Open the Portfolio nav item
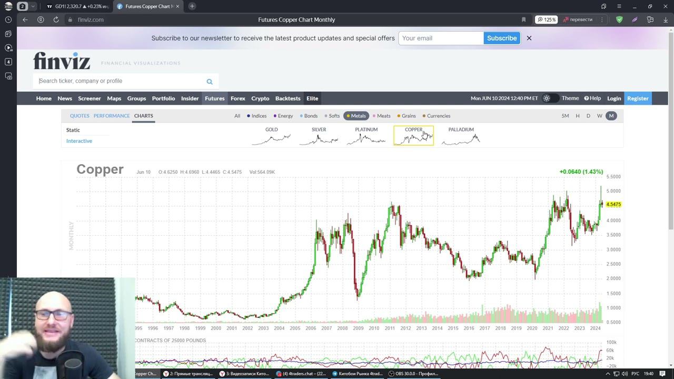This screenshot has width=674, height=379. pos(163,98)
